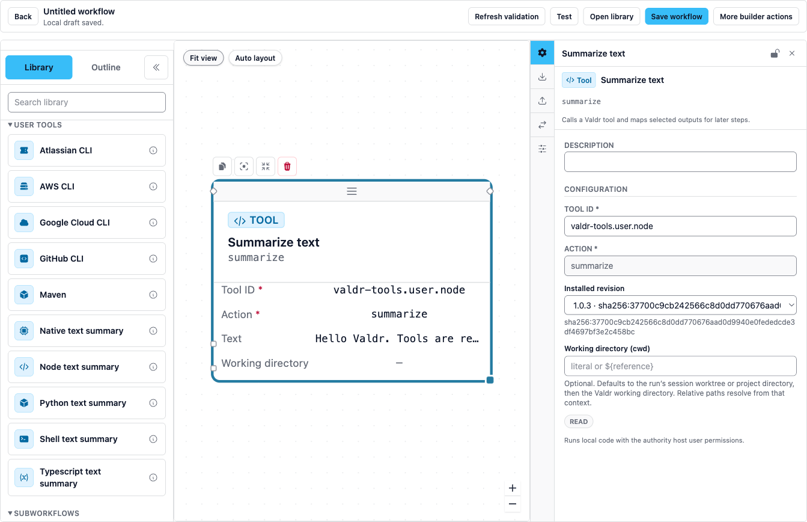Show info for Atlassian CLI

click(x=153, y=150)
